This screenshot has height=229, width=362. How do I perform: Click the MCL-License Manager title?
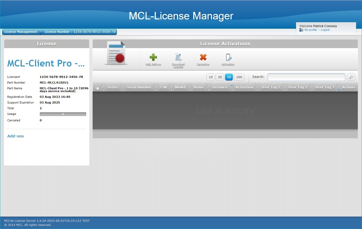pyautogui.click(x=181, y=16)
